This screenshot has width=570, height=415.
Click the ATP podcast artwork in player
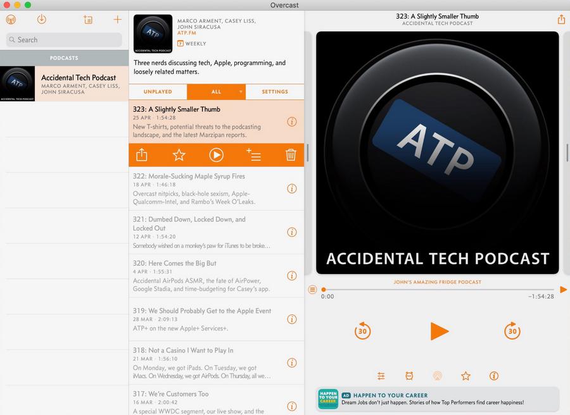tap(437, 152)
